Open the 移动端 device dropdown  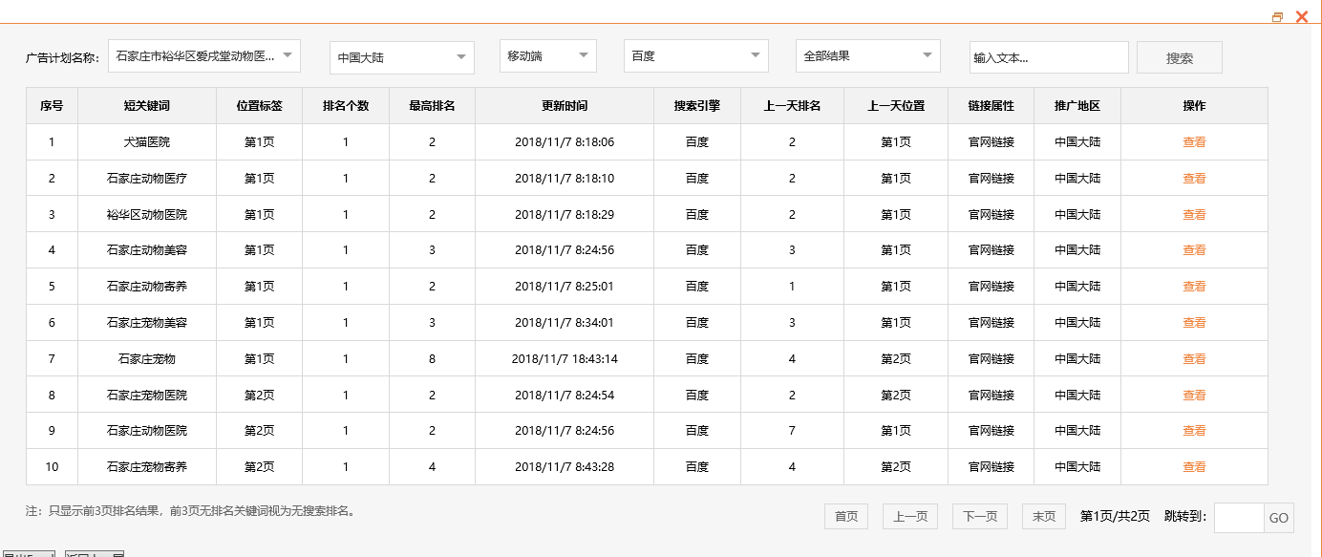coord(547,55)
